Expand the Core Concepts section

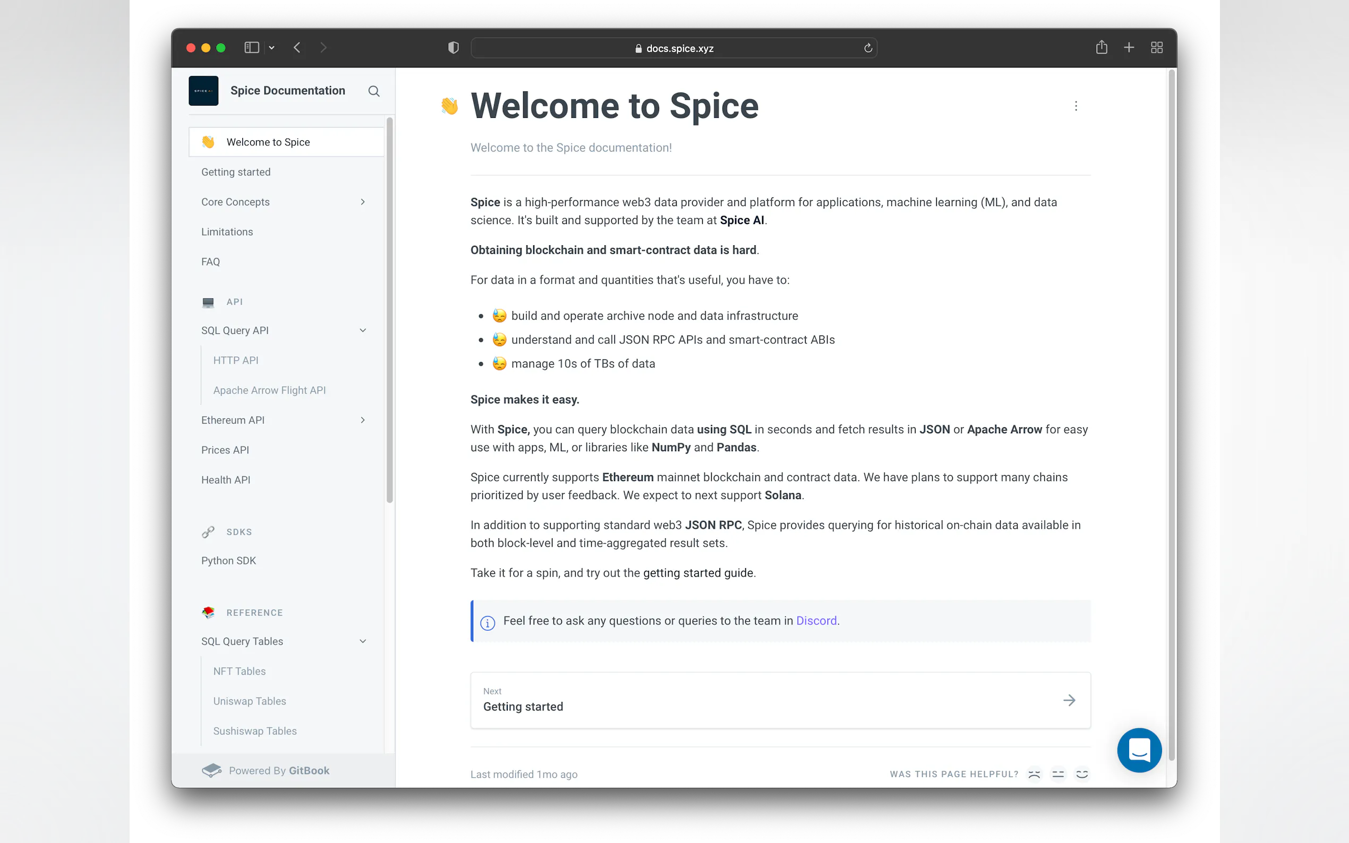click(x=363, y=202)
